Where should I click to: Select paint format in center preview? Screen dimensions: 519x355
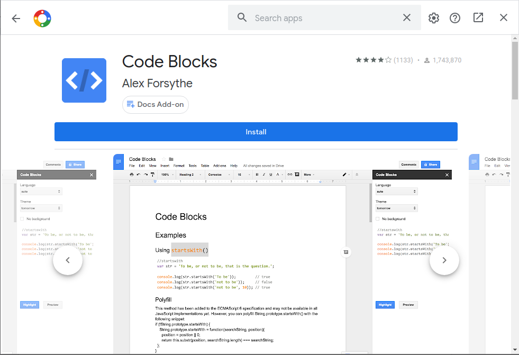152,175
